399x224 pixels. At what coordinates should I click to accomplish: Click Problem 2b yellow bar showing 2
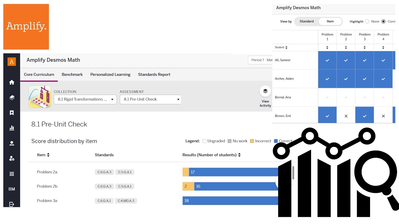188,186
